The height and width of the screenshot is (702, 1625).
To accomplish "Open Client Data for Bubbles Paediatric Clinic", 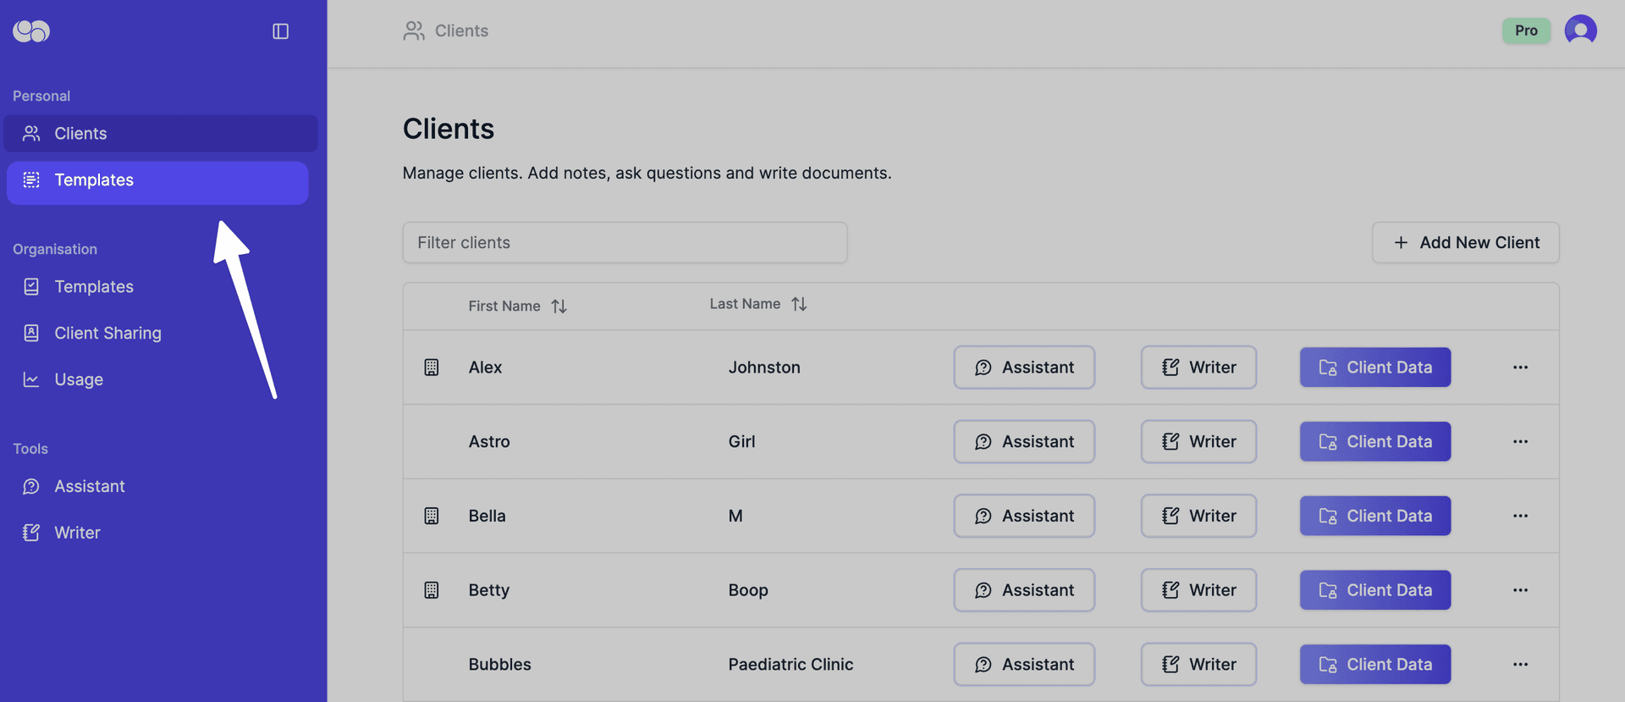I will [x=1375, y=666].
